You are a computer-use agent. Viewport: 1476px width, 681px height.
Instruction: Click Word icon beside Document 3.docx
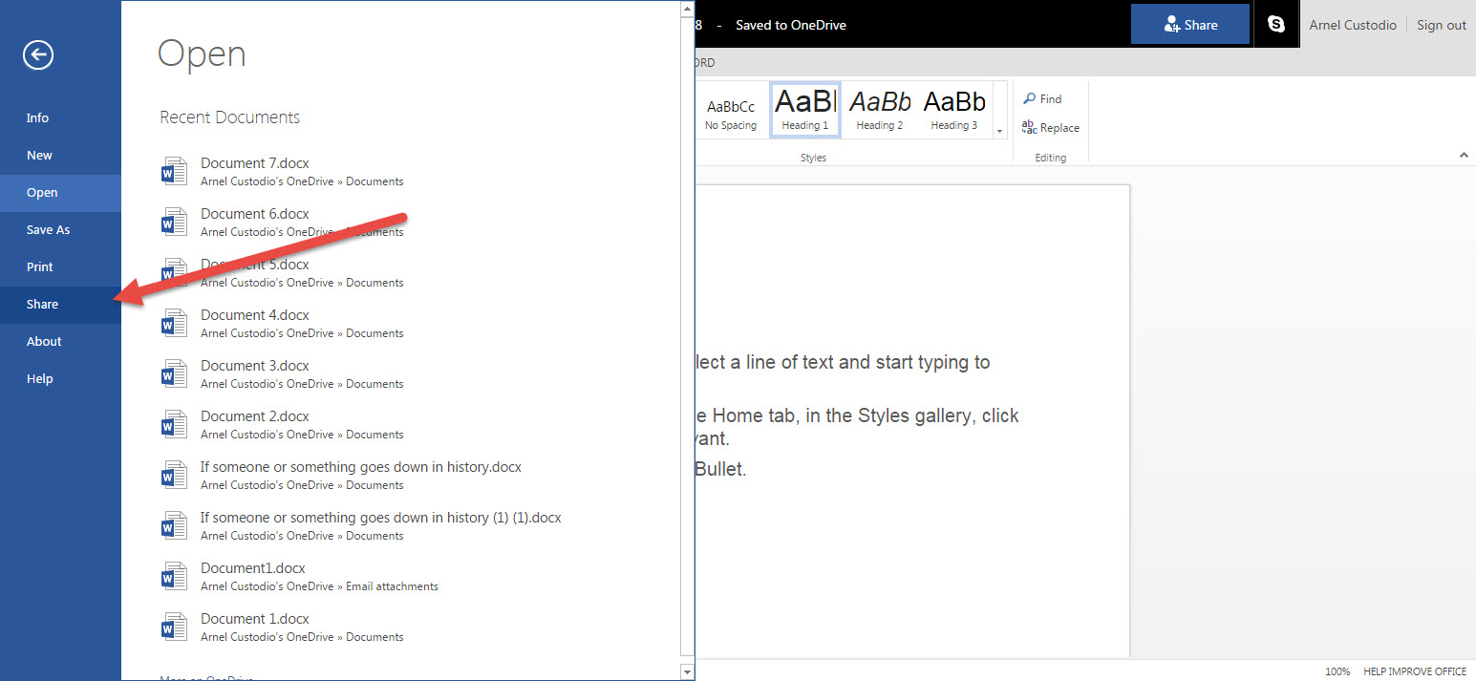pyautogui.click(x=174, y=374)
